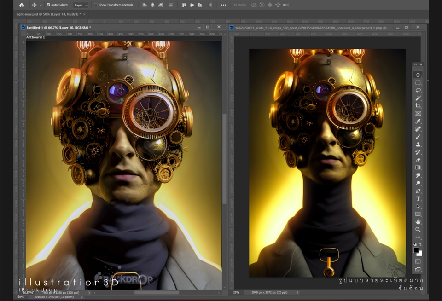This screenshot has width=442, height=301.
Task: Select the Dodge tool
Action: pyautogui.click(x=418, y=183)
